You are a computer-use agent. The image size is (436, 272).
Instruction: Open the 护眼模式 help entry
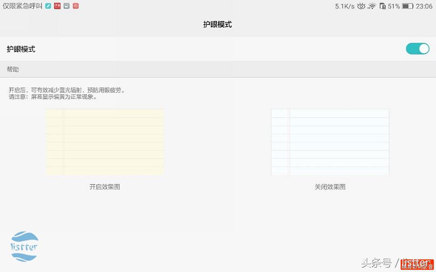coord(21,49)
